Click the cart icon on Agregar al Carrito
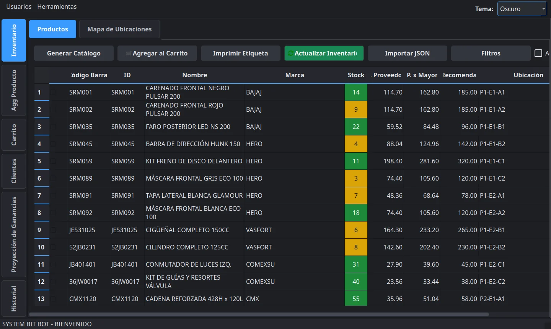This screenshot has width=551, height=329. click(129, 54)
